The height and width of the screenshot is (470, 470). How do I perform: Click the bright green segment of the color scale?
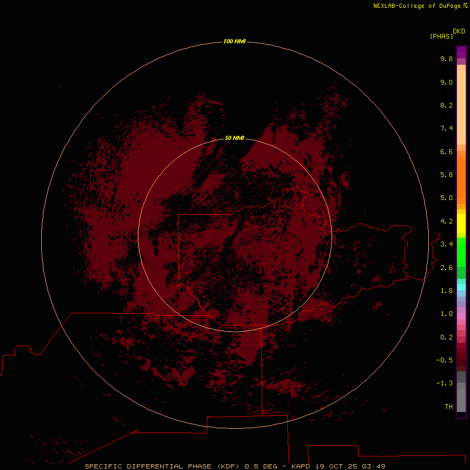pyautogui.click(x=461, y=252)
